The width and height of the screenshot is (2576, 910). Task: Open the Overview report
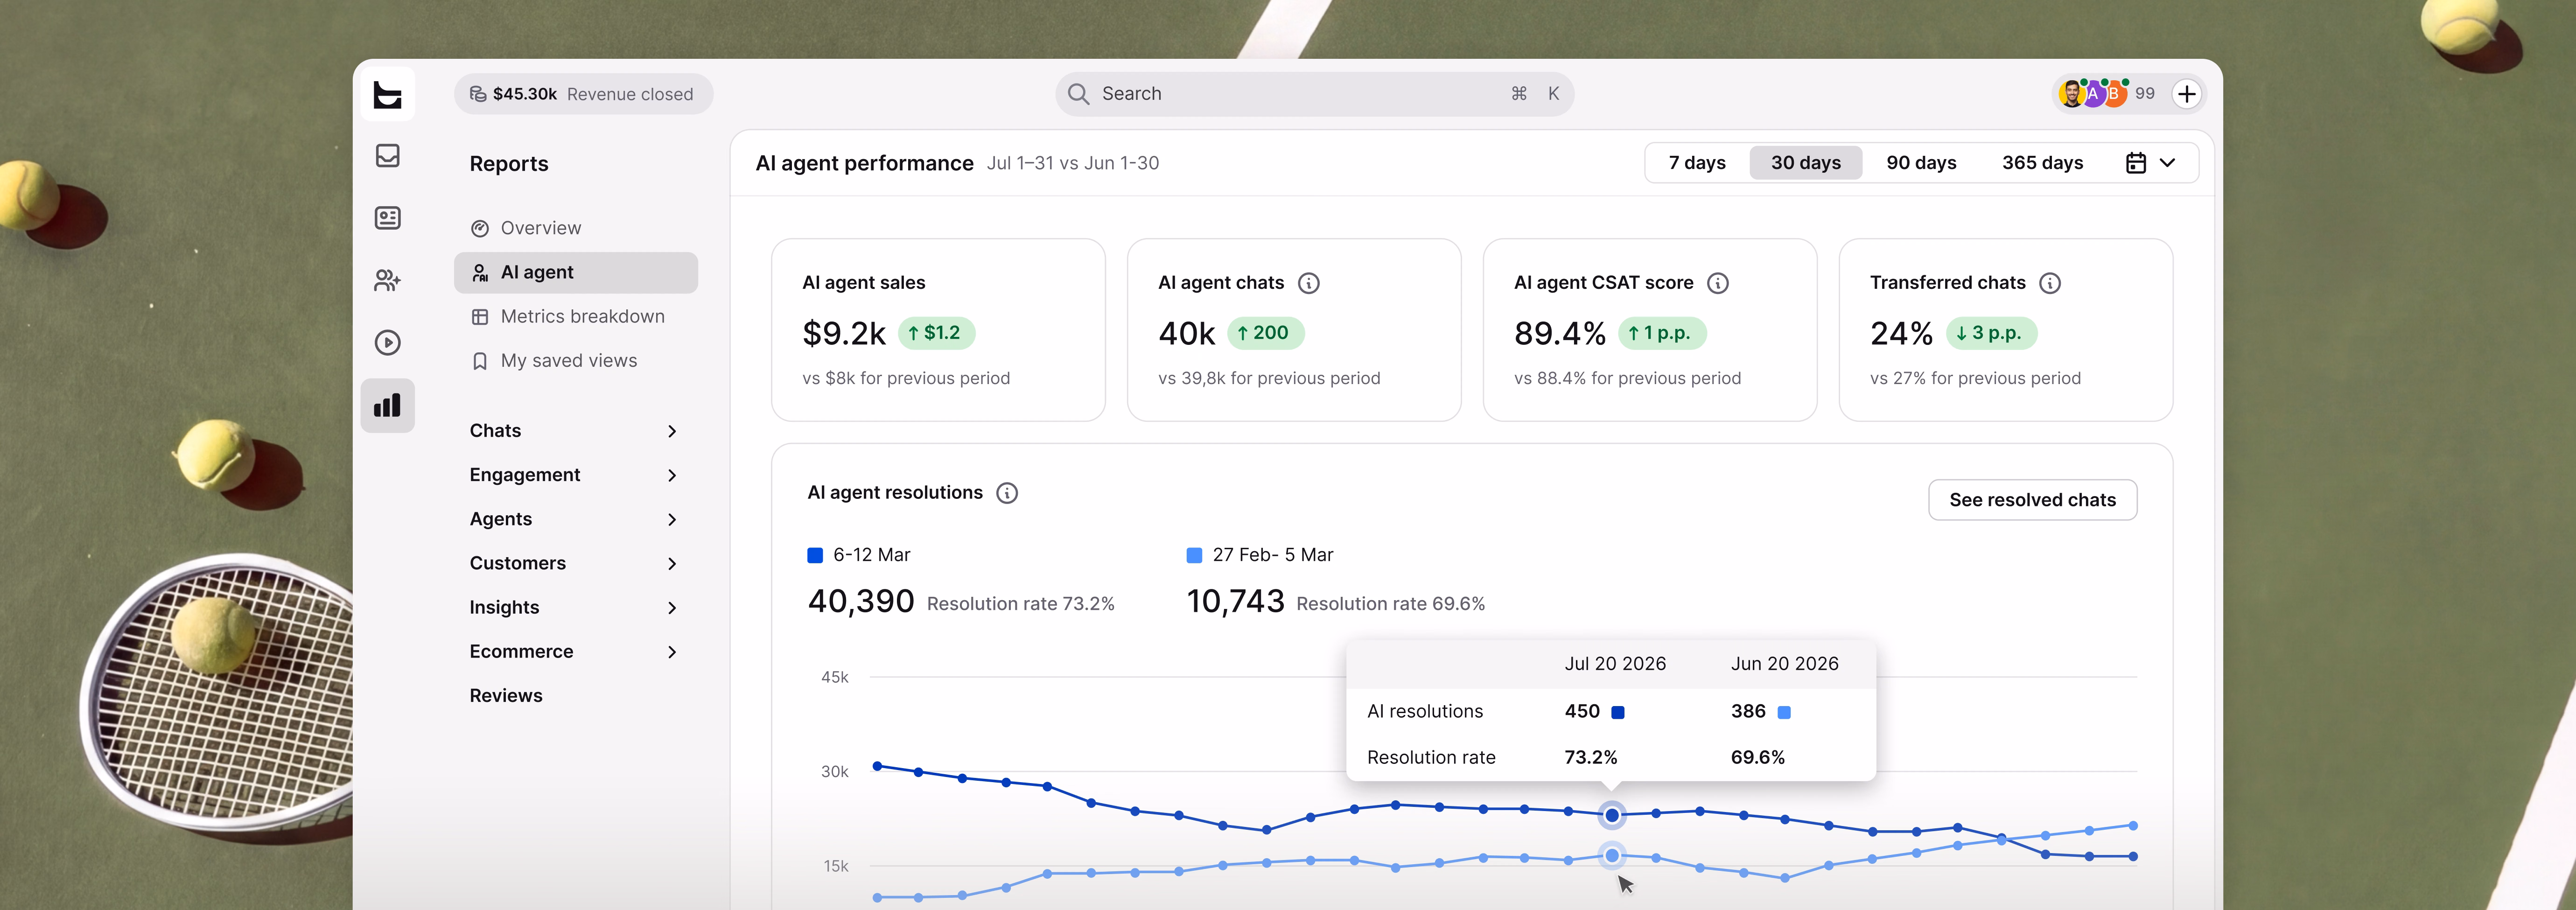point(576,228)
